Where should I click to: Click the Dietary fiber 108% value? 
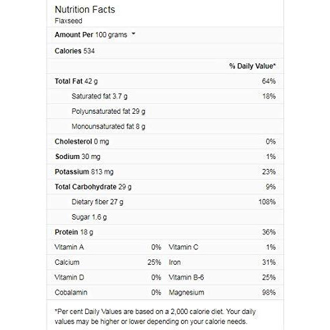tap(267, 202)
